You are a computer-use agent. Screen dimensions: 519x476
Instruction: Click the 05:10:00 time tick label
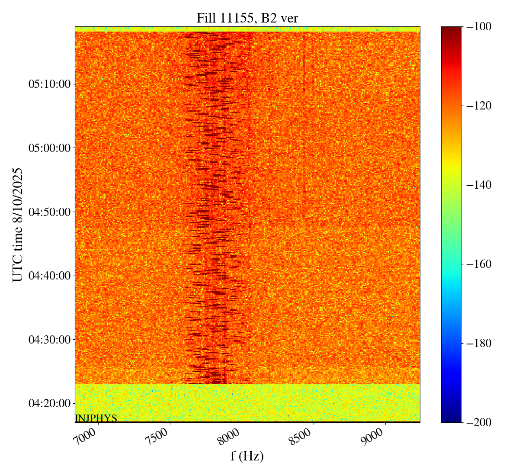[49, 84]
